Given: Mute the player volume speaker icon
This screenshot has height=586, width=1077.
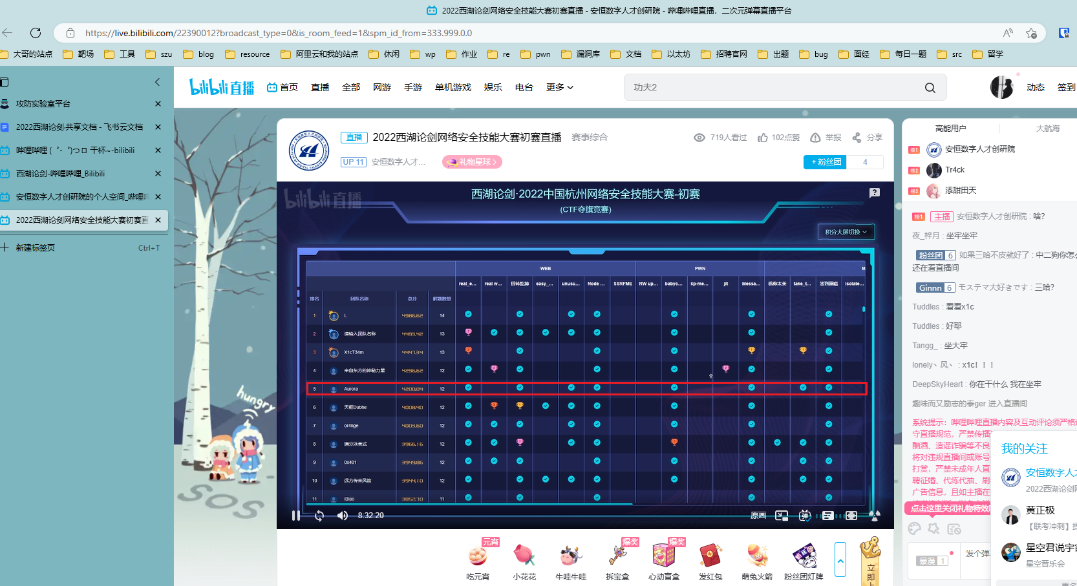Looking at the screenshot, I should pos(343,516).
